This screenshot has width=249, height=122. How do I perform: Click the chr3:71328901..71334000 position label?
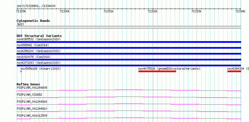pos(36,6)
